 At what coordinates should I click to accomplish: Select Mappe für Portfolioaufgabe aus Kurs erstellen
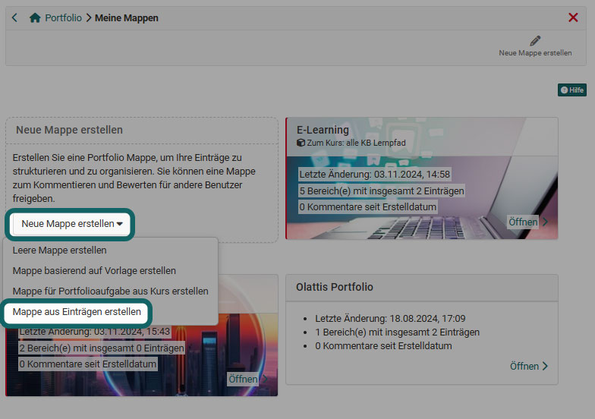click(110, 291)
